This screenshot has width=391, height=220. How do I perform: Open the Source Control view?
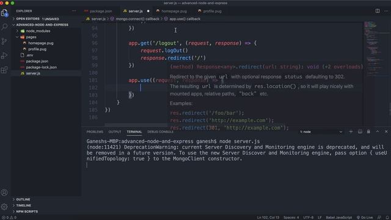coord(4,41)
